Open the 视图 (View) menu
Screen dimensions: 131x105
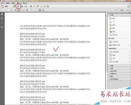13,3
